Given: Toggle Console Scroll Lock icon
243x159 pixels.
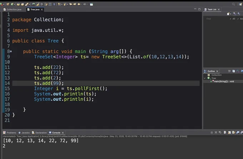Looking at the screenshot, I should pyautogui.click(x=229, y=132).
